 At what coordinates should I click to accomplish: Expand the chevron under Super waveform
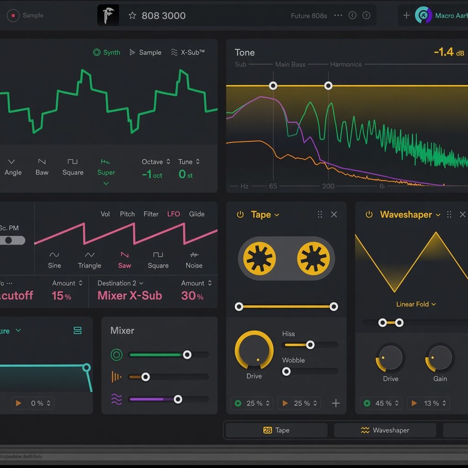point(106,183)
